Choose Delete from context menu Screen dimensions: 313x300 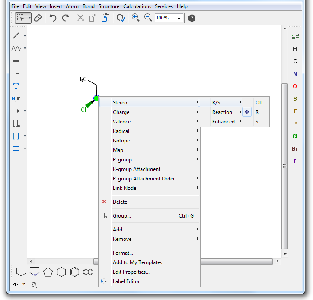120,202
